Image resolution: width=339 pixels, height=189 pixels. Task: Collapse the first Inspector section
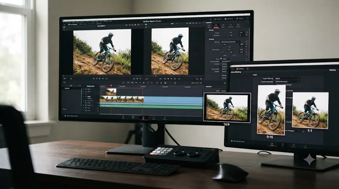[207, 30]
